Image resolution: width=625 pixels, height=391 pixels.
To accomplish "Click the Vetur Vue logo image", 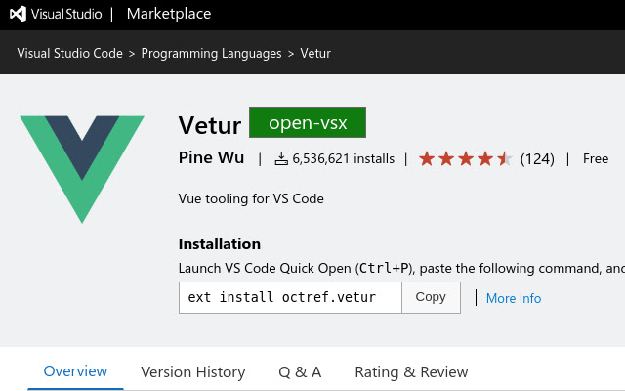I will click(x=82, y=169).
